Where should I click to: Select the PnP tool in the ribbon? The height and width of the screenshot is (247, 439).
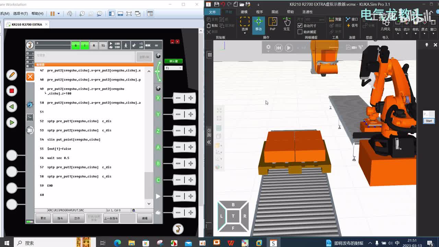pos(273,24)
